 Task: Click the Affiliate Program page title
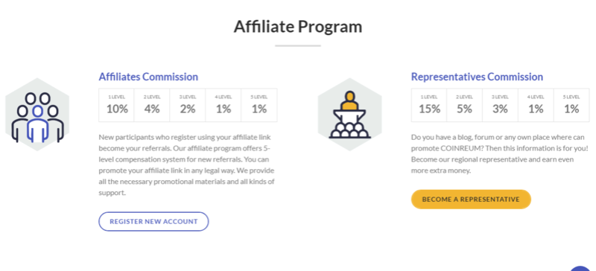(x=297, y=27)
